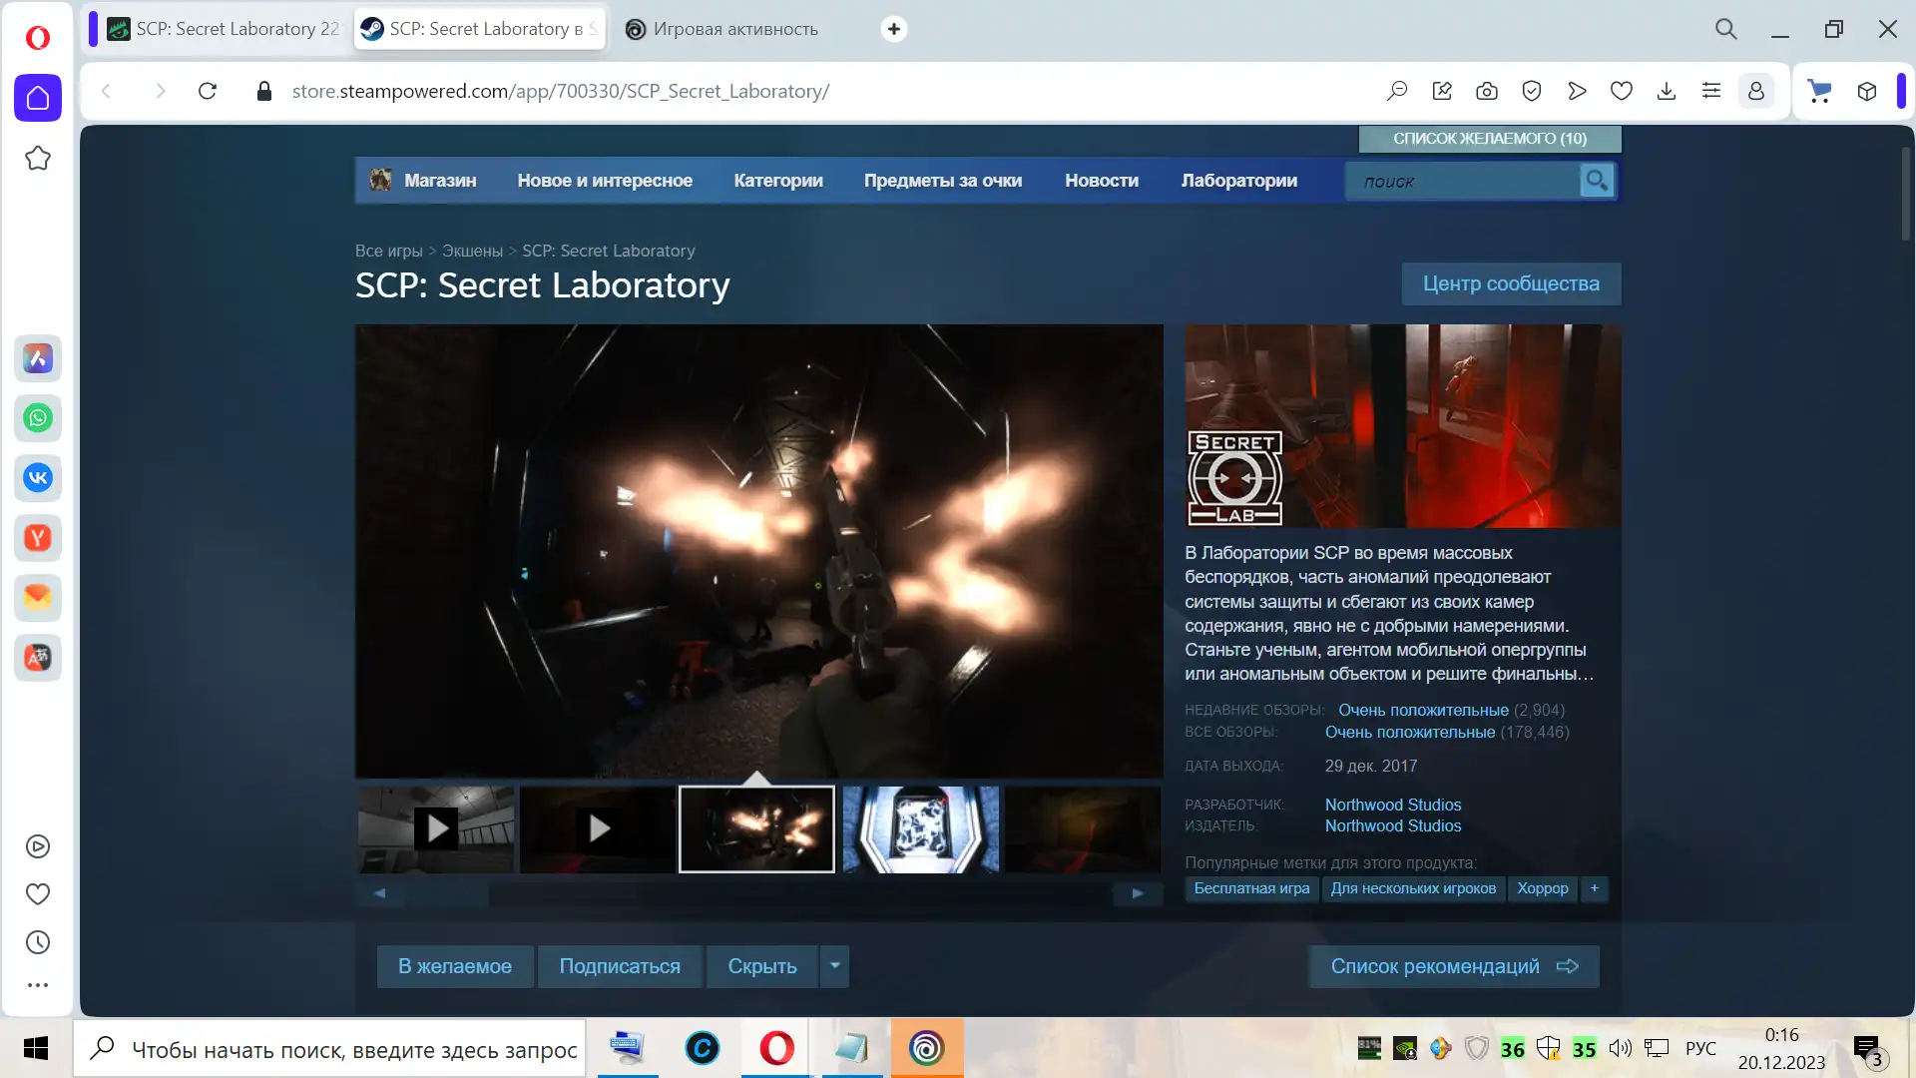Open the Yandex sidebar shortcut

click(x=38, y=538)
